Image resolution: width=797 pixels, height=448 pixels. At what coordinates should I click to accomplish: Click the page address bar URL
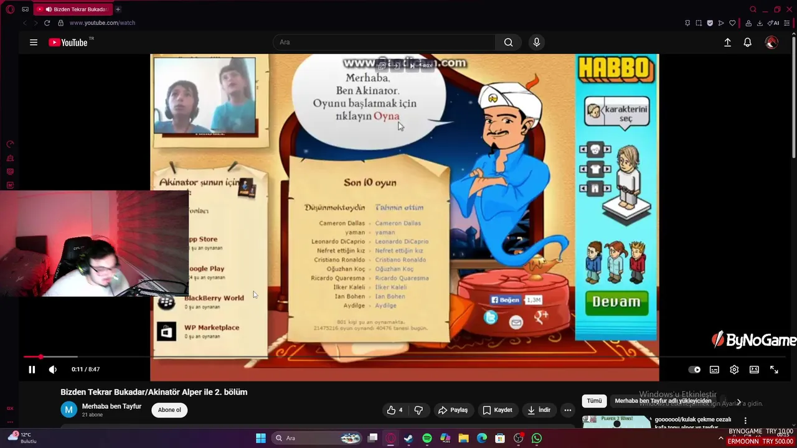pos(102,23)
